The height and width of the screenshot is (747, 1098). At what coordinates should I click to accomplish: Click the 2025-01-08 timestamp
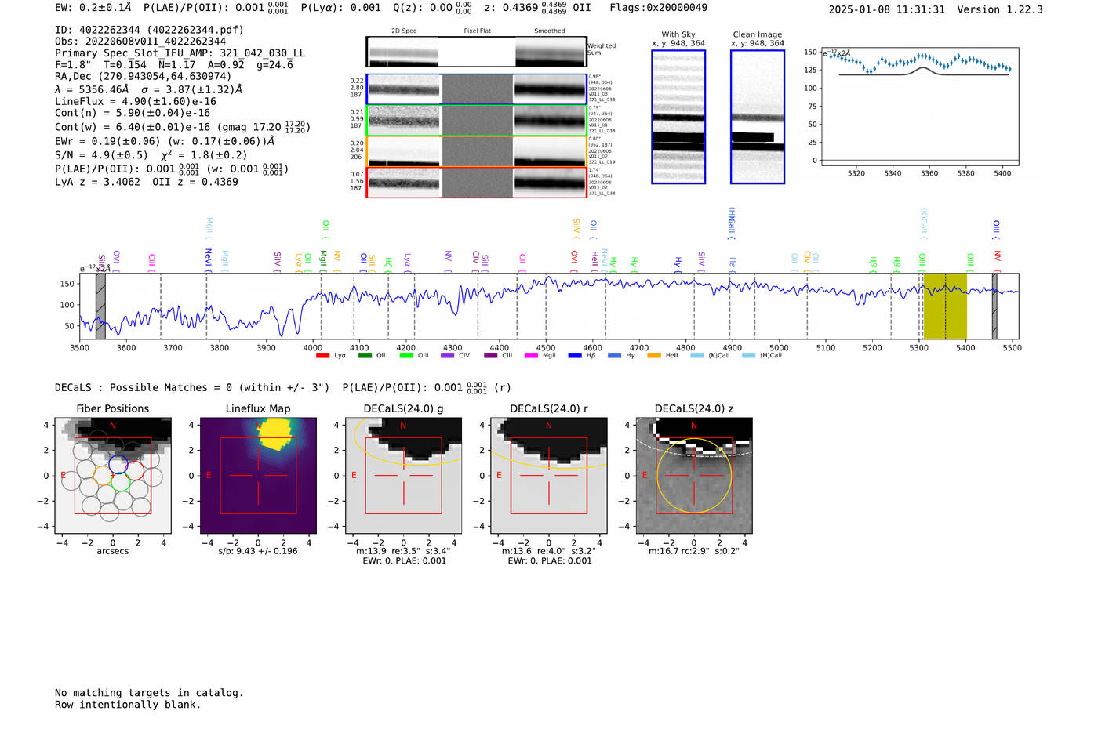coord(887,9)
